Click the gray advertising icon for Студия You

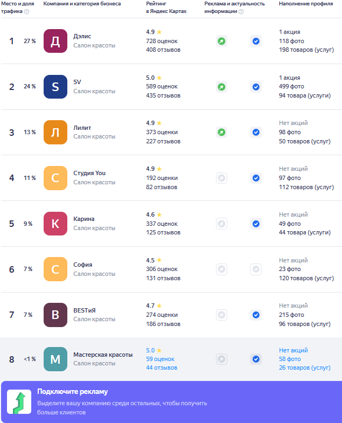coord(221,178)
